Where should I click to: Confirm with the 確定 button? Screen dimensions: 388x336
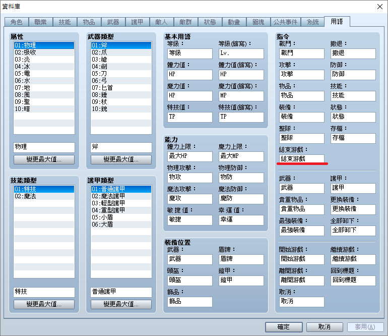284,327
